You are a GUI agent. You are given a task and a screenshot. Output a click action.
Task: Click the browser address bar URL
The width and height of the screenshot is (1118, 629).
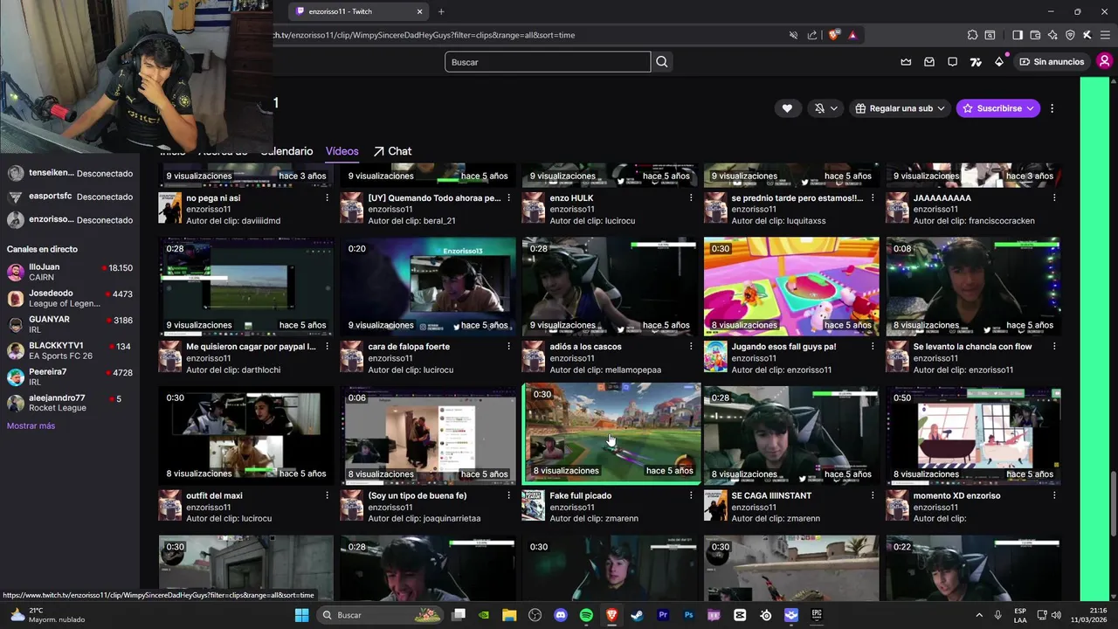click(424, 35)
